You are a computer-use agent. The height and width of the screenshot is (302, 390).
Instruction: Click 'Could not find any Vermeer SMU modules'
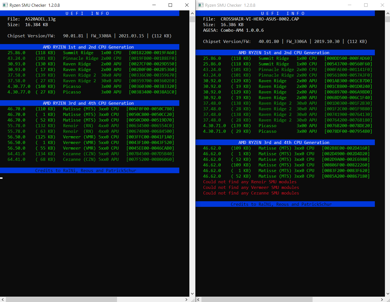(x=251, y=187)
